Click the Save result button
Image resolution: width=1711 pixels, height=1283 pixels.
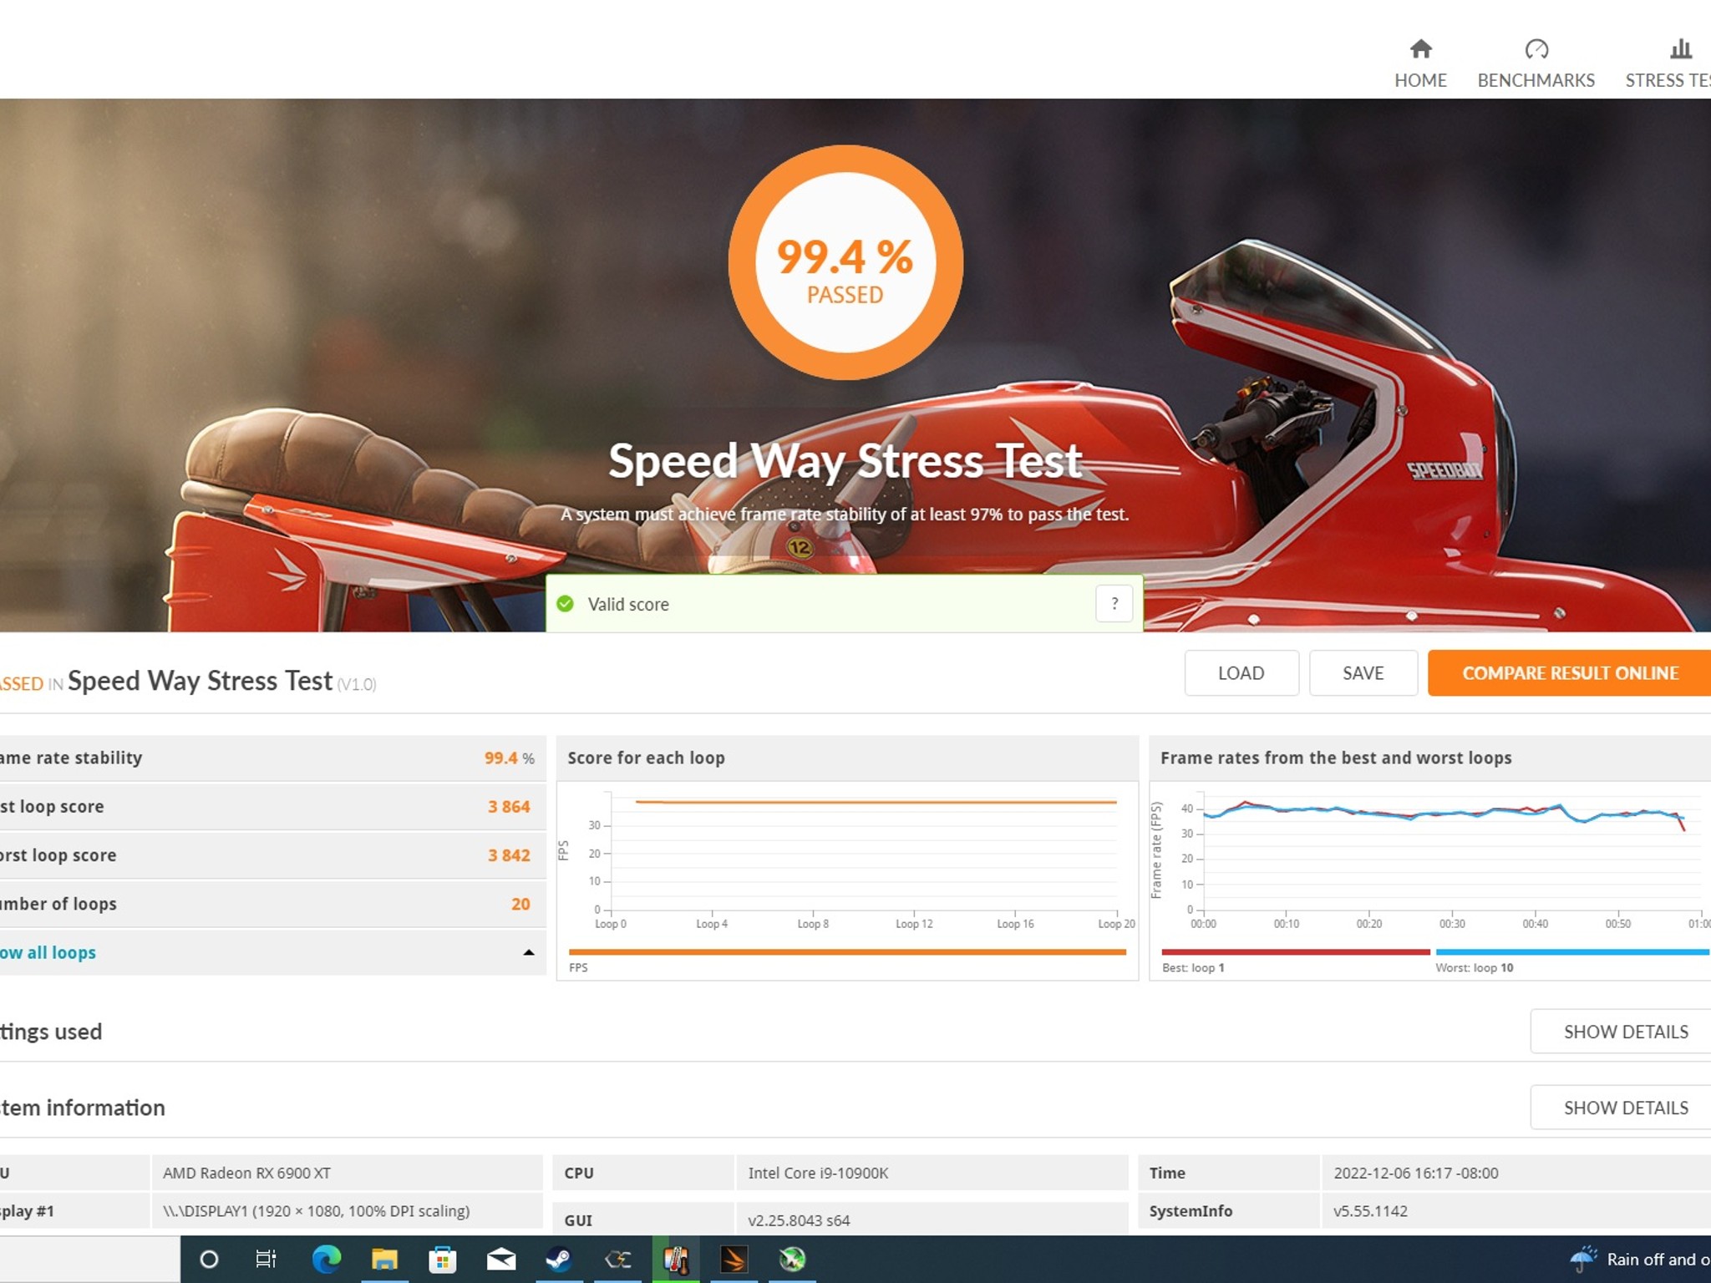pyautogui.click(x=1363, y=673)
